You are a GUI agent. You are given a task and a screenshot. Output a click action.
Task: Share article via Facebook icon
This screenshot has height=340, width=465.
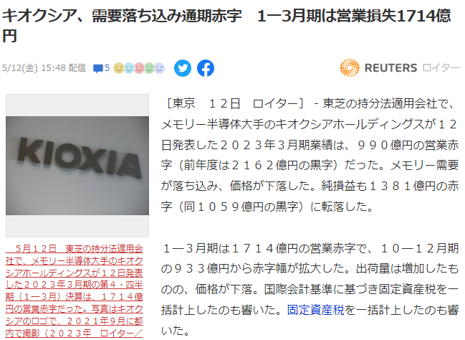click(x=206, y=68)
